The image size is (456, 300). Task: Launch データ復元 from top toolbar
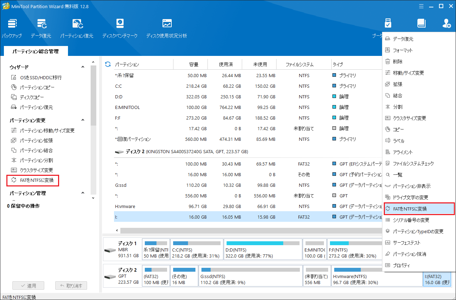41,28
